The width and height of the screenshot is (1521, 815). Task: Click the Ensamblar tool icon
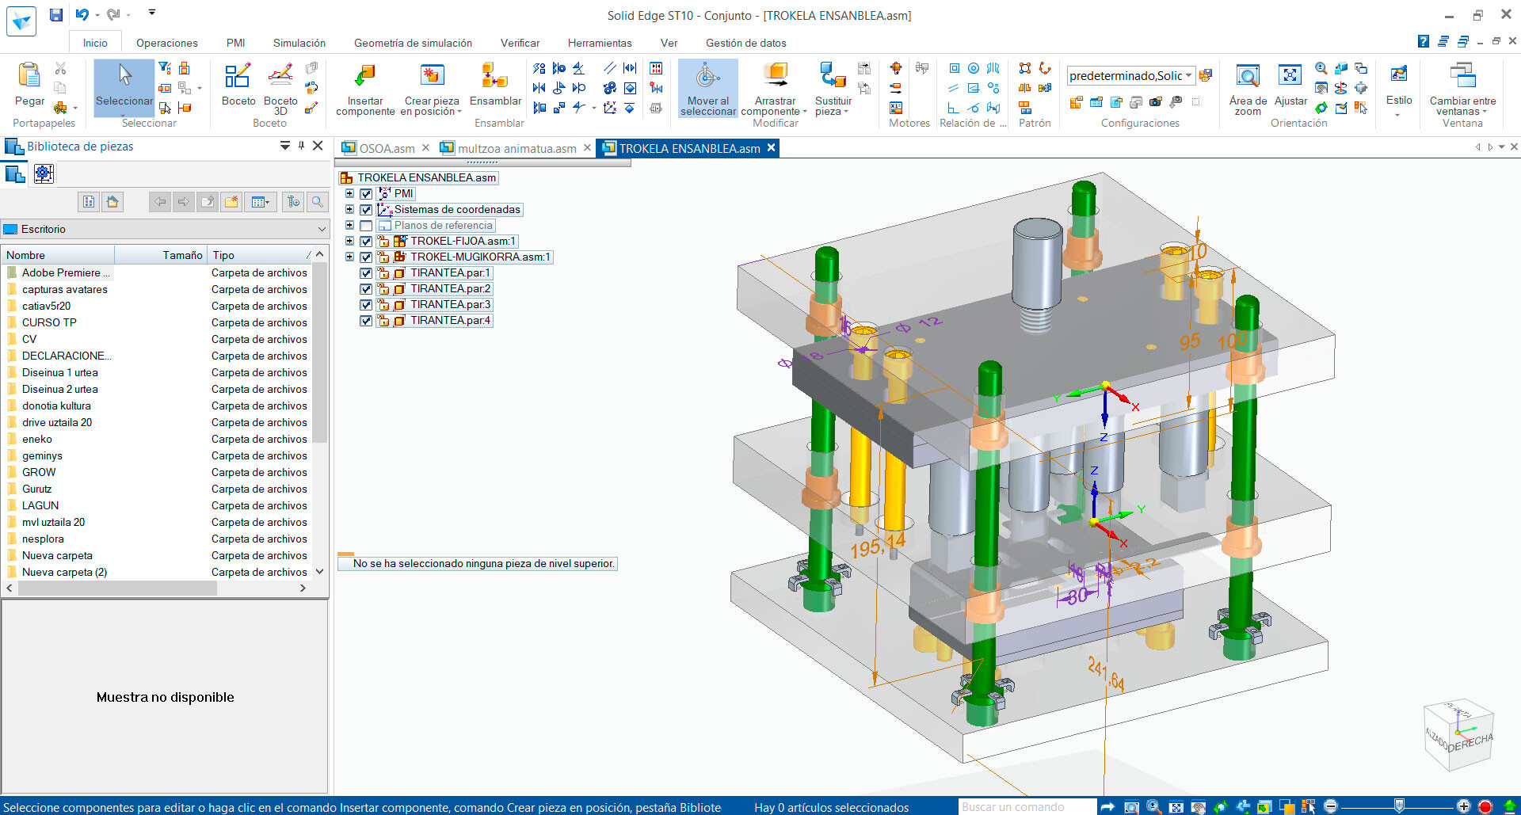pos(495,78)
